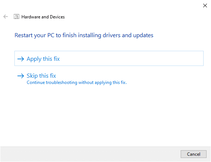Click the word 'updates' in the heading

[x=143, y=36]
